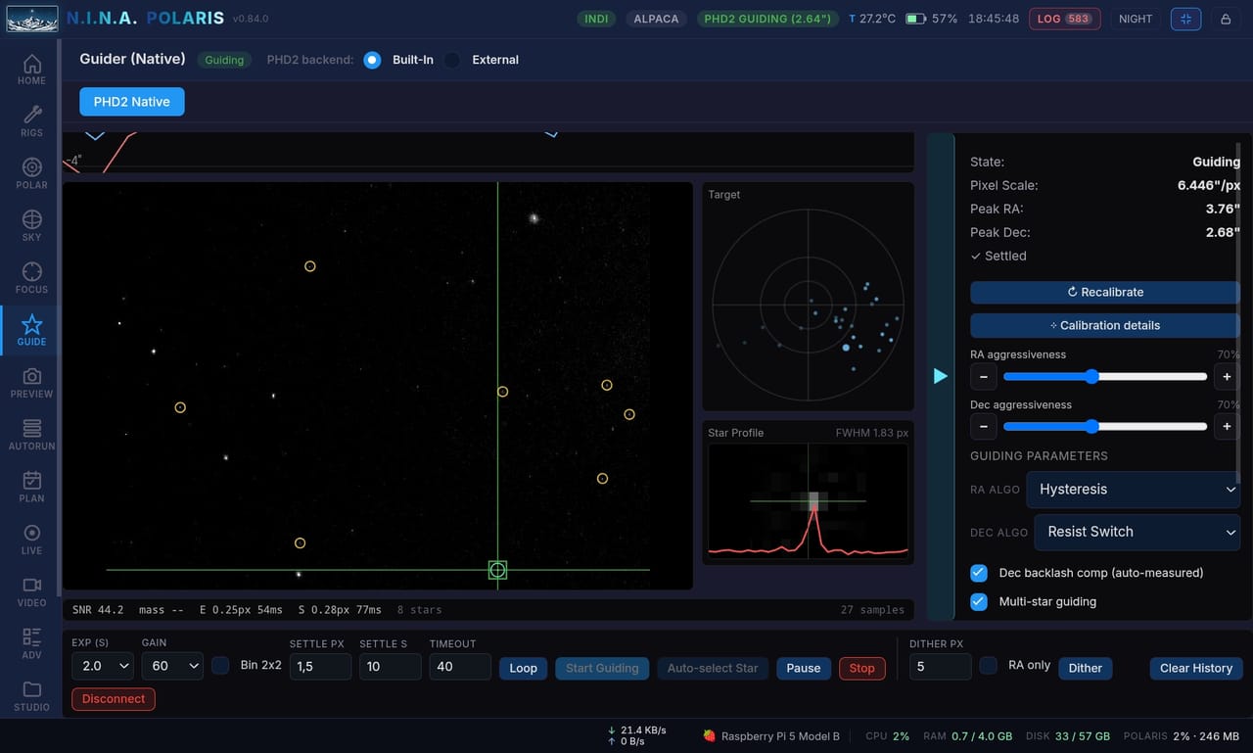Decrease Dec aggressiveness with minus button
The height and width of the screenshot is (753, 1253).
[984, 426]
